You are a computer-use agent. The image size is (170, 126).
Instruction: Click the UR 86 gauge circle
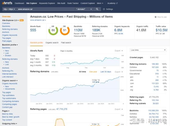53,31
